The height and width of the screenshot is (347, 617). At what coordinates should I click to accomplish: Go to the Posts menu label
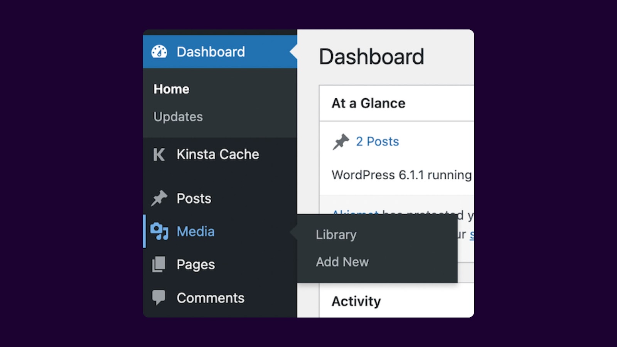pyautogui.click(x=194, y=199)
